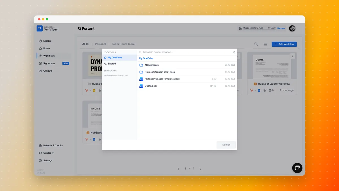339x191 pixels.
Task: Open Referrals & Credits
Action: point(54,145)
